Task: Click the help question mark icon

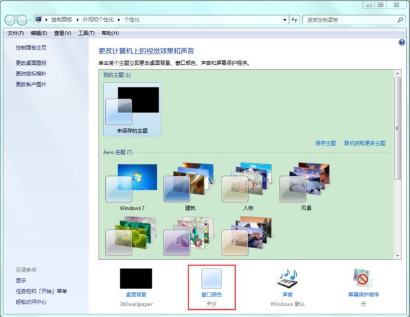Action: (401, 42)
